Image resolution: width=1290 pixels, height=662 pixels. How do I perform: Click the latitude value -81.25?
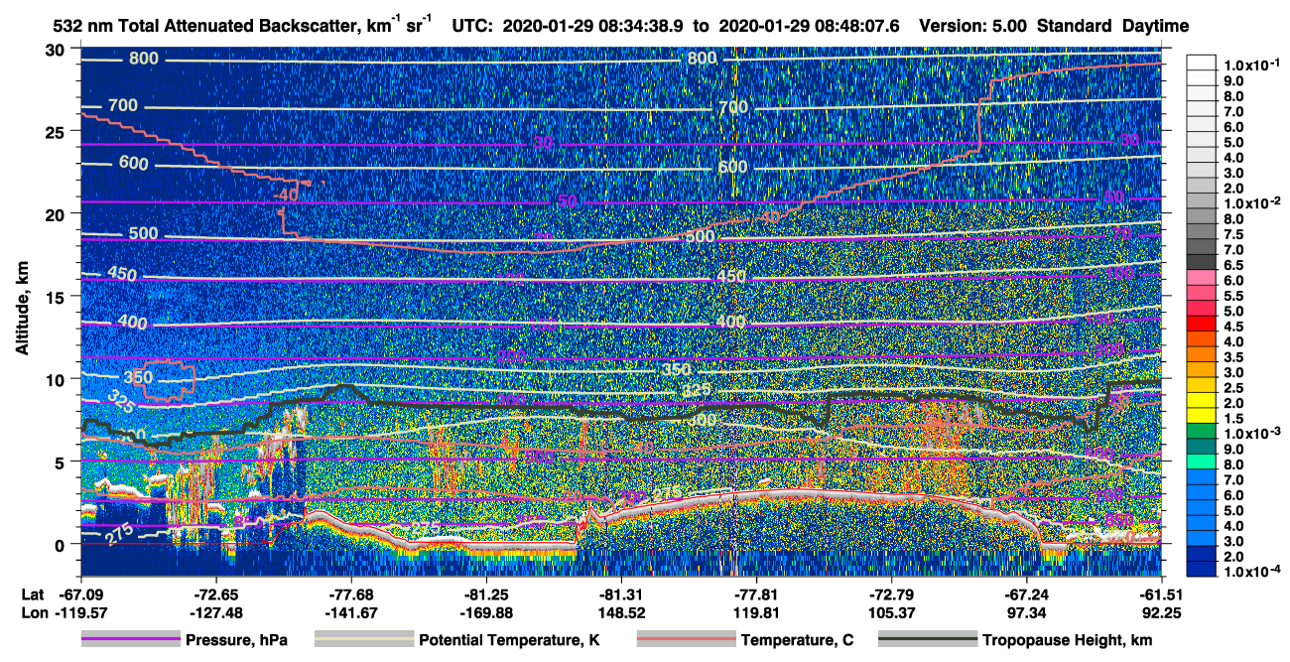point(486,595)
